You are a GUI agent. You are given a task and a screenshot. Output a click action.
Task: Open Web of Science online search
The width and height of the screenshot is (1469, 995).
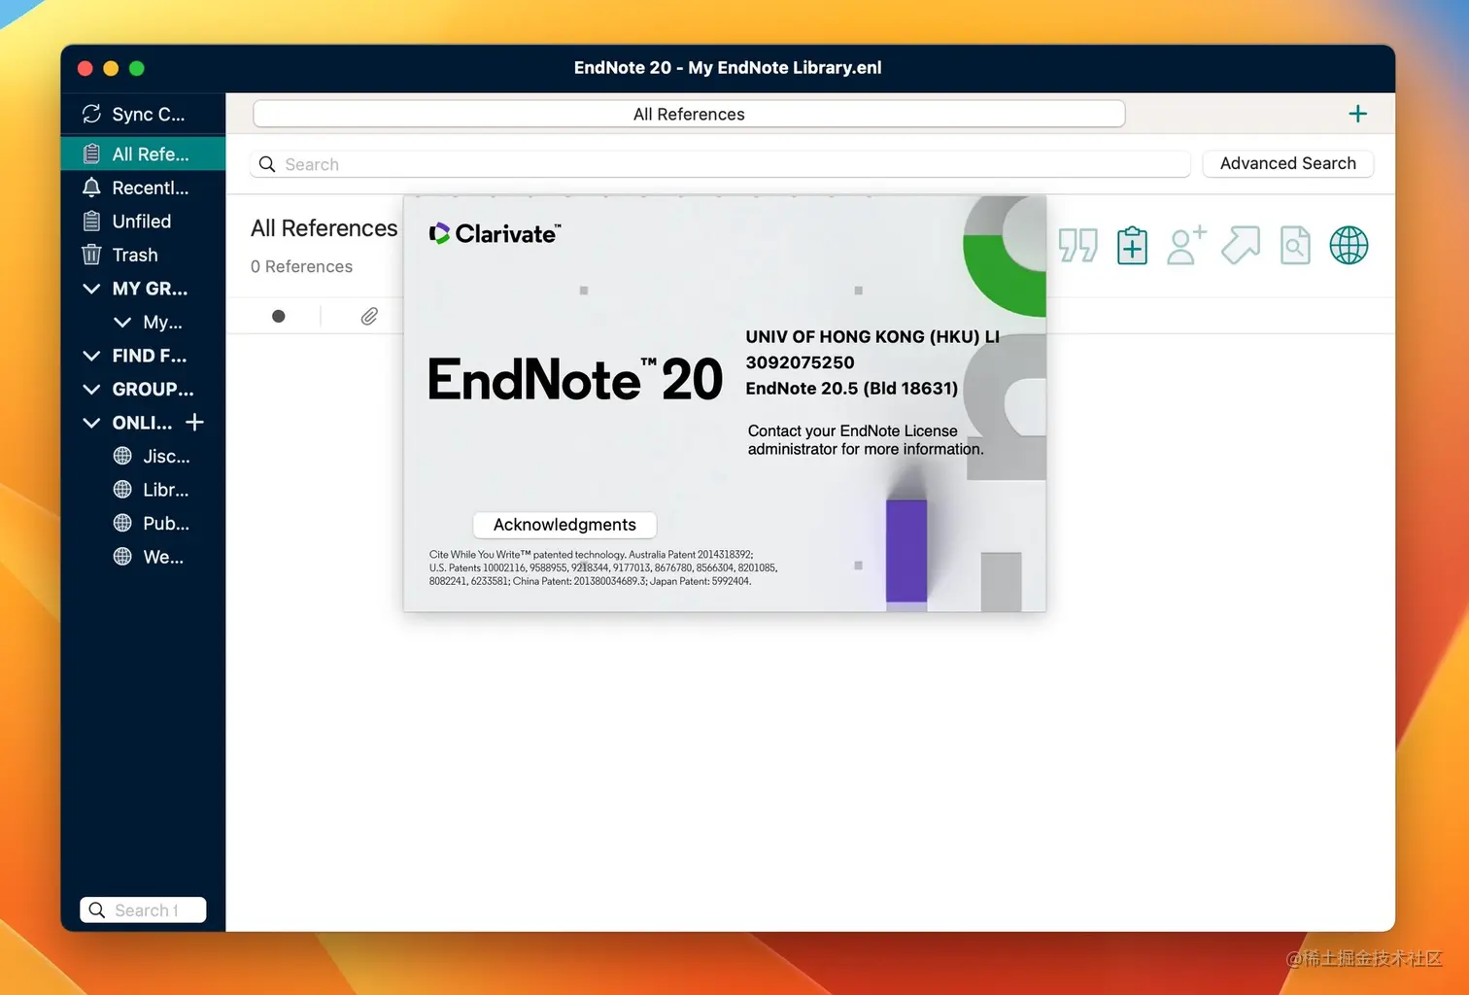point(149,557)
